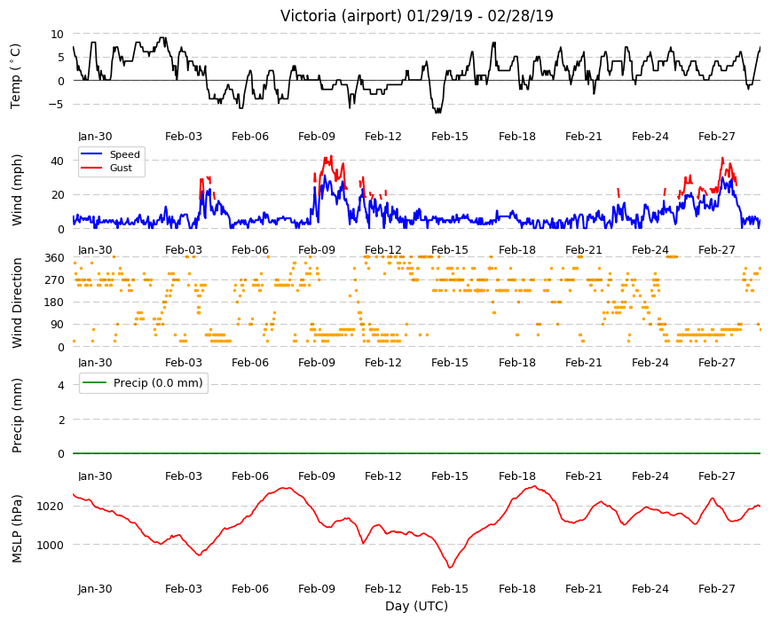Viewport: 772px width, 621px height.
Task: Click Feb-27 tick under wind direction plot
Action: click(716, 362)
